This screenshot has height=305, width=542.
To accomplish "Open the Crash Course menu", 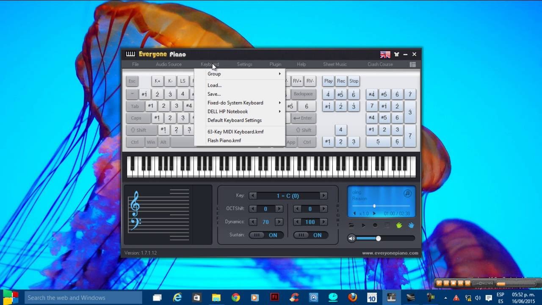I will click(x=380, y=64).
